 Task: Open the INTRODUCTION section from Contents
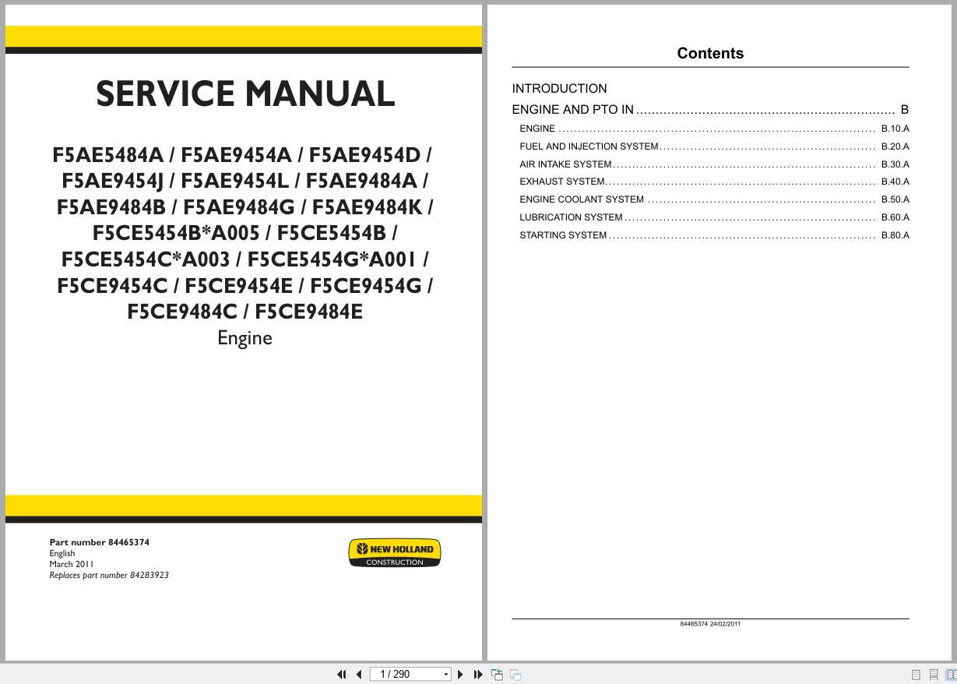click(x=559, y=88)
